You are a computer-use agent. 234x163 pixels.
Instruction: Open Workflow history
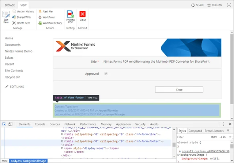(x=50, y=23)
